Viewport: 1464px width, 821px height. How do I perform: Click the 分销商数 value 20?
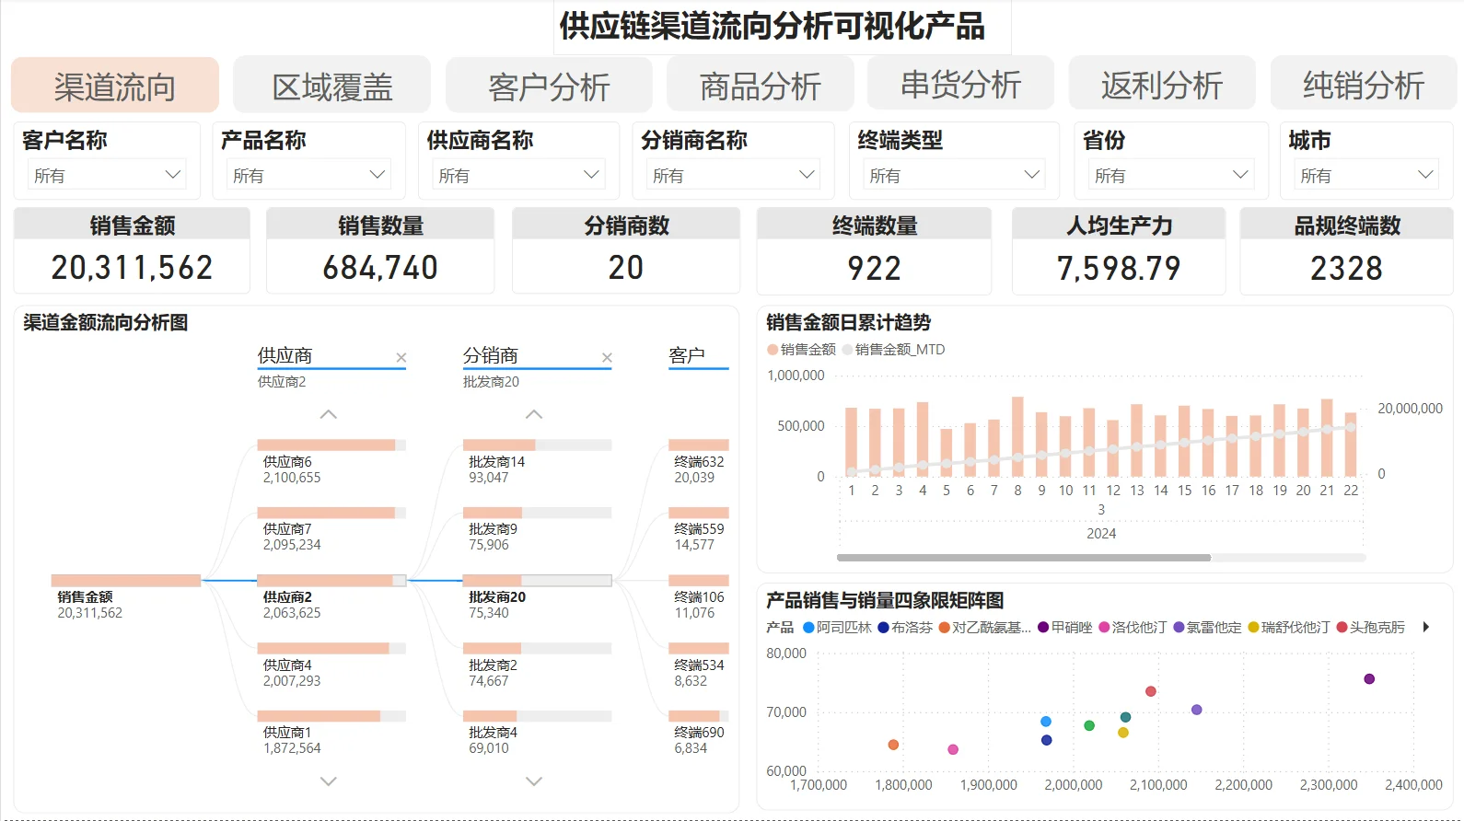pos(626,268)
